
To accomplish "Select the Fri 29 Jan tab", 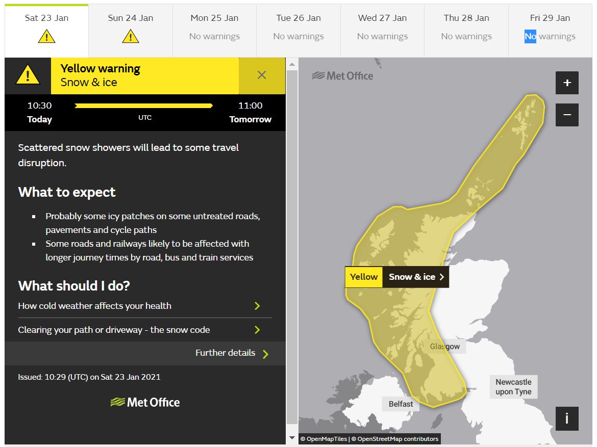I will click(550, 31).
